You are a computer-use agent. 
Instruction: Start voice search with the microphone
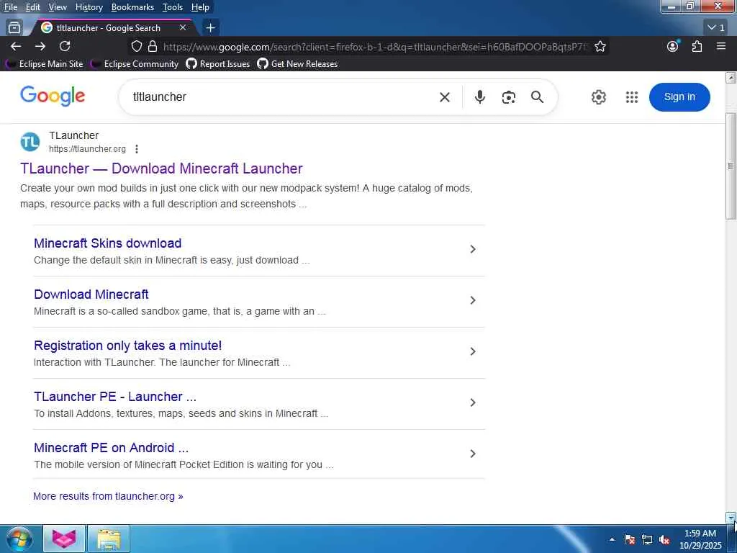pyautogui.click(x=479, y=97)
